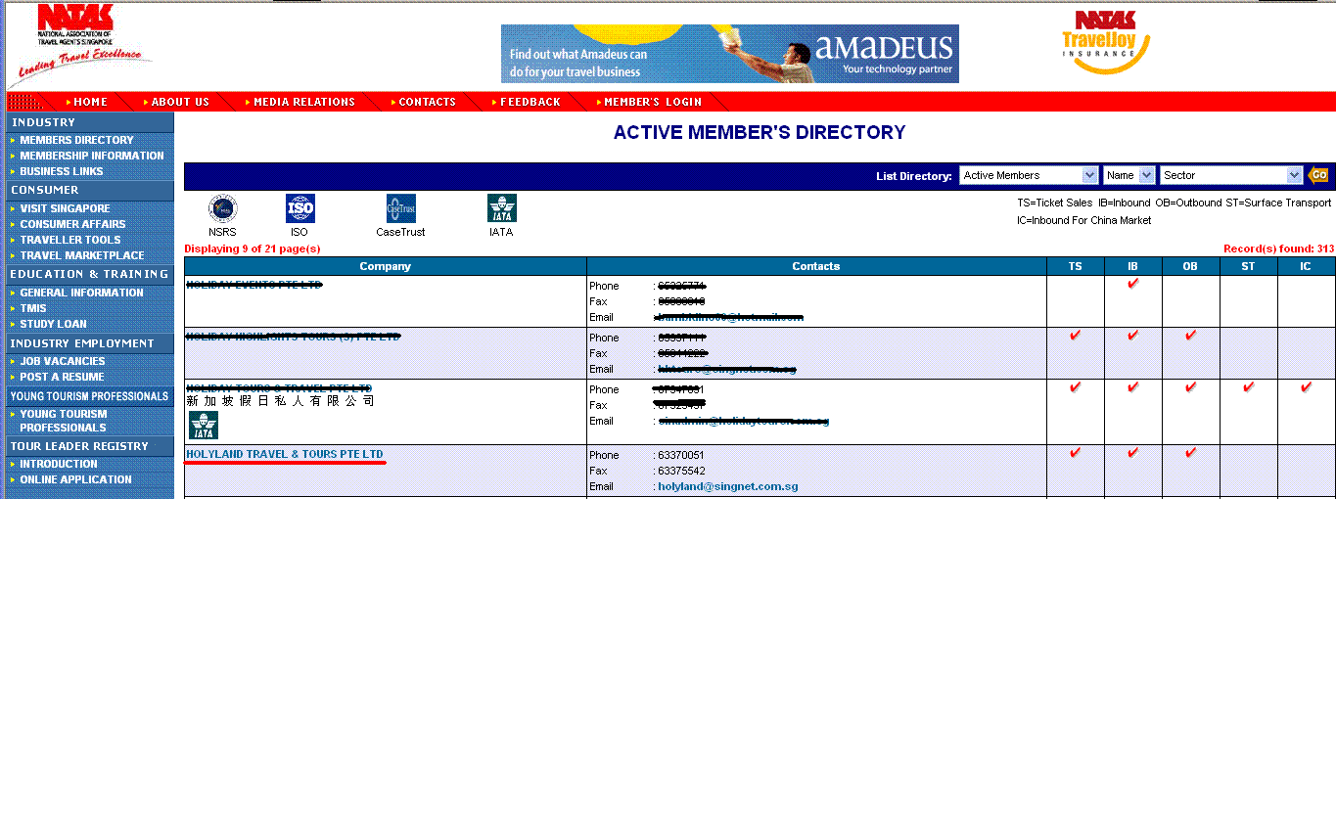
Task: Open Young Tourism Professionals sidebar link
Action: 64,421
